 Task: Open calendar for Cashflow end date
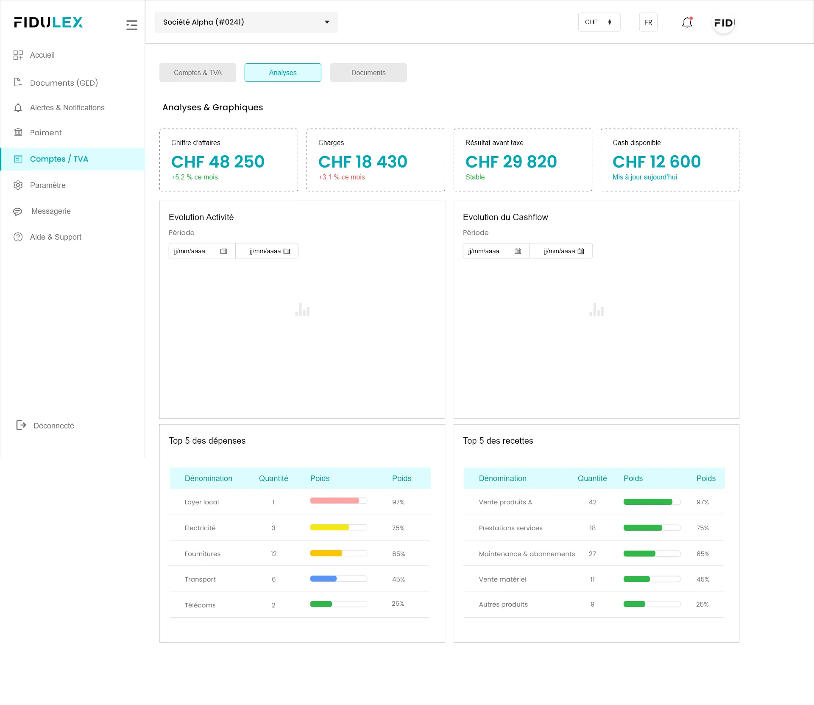[x=581, y=251]
